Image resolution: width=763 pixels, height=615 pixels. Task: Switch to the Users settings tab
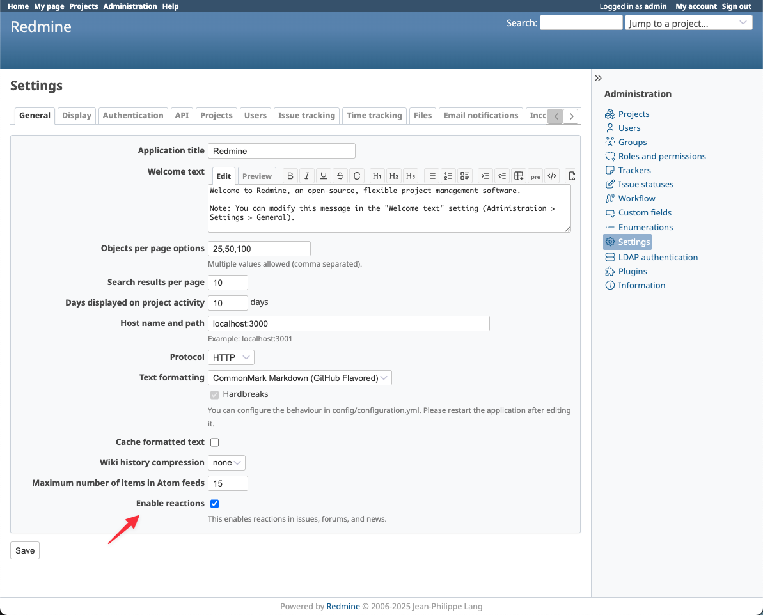click(x=255, y=116)
